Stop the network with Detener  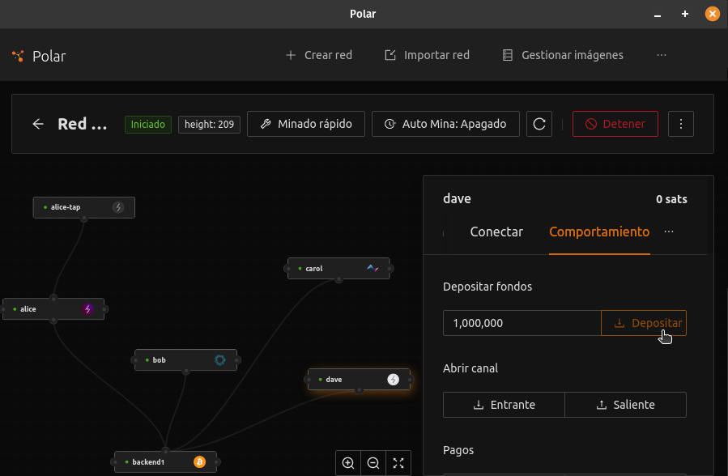point(615,124)
